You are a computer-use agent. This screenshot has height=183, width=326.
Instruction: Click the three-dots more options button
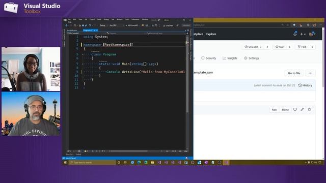click(310, 73)
